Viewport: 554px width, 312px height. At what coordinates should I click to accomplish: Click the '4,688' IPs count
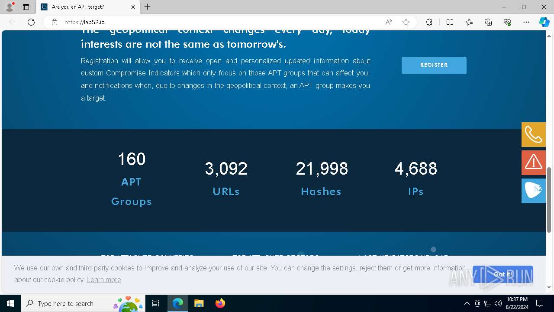pyautogui.click(x=416, y=169)
